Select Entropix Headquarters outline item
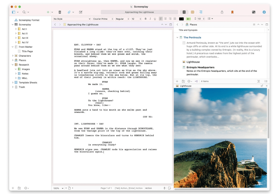278x194 pixels. click(200, 67)
